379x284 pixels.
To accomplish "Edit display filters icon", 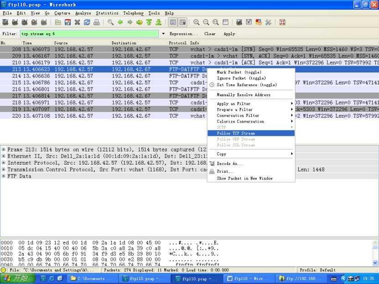I will click(249, 22).
